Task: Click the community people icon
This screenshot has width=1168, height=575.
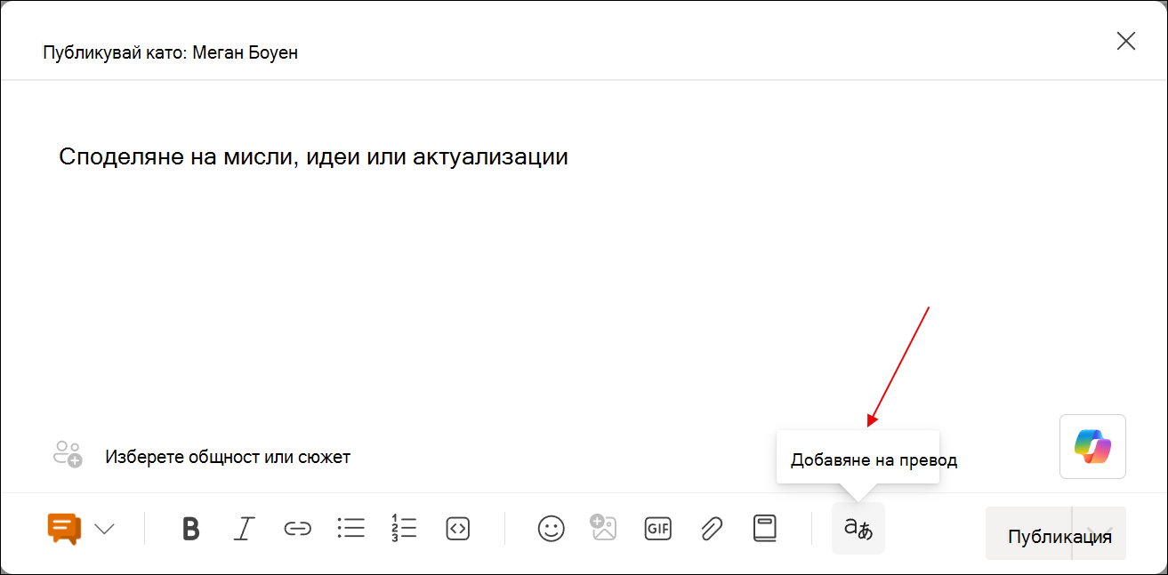Action: pyautogui.click(x=68, y=454)
